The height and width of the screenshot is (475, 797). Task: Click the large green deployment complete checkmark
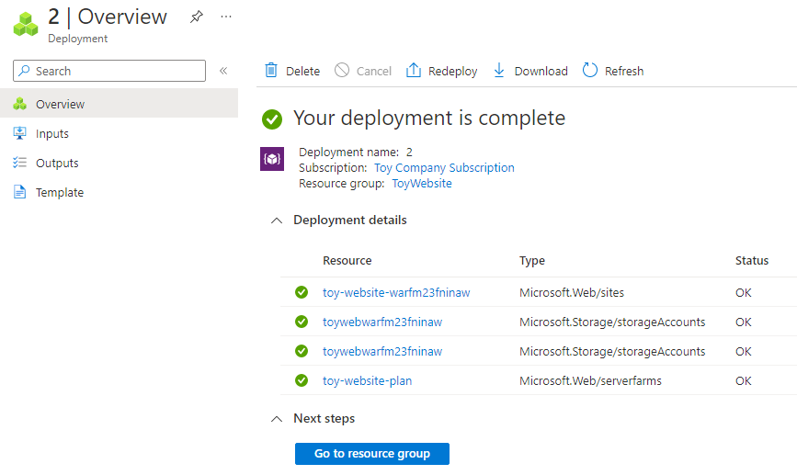point(272,119)
